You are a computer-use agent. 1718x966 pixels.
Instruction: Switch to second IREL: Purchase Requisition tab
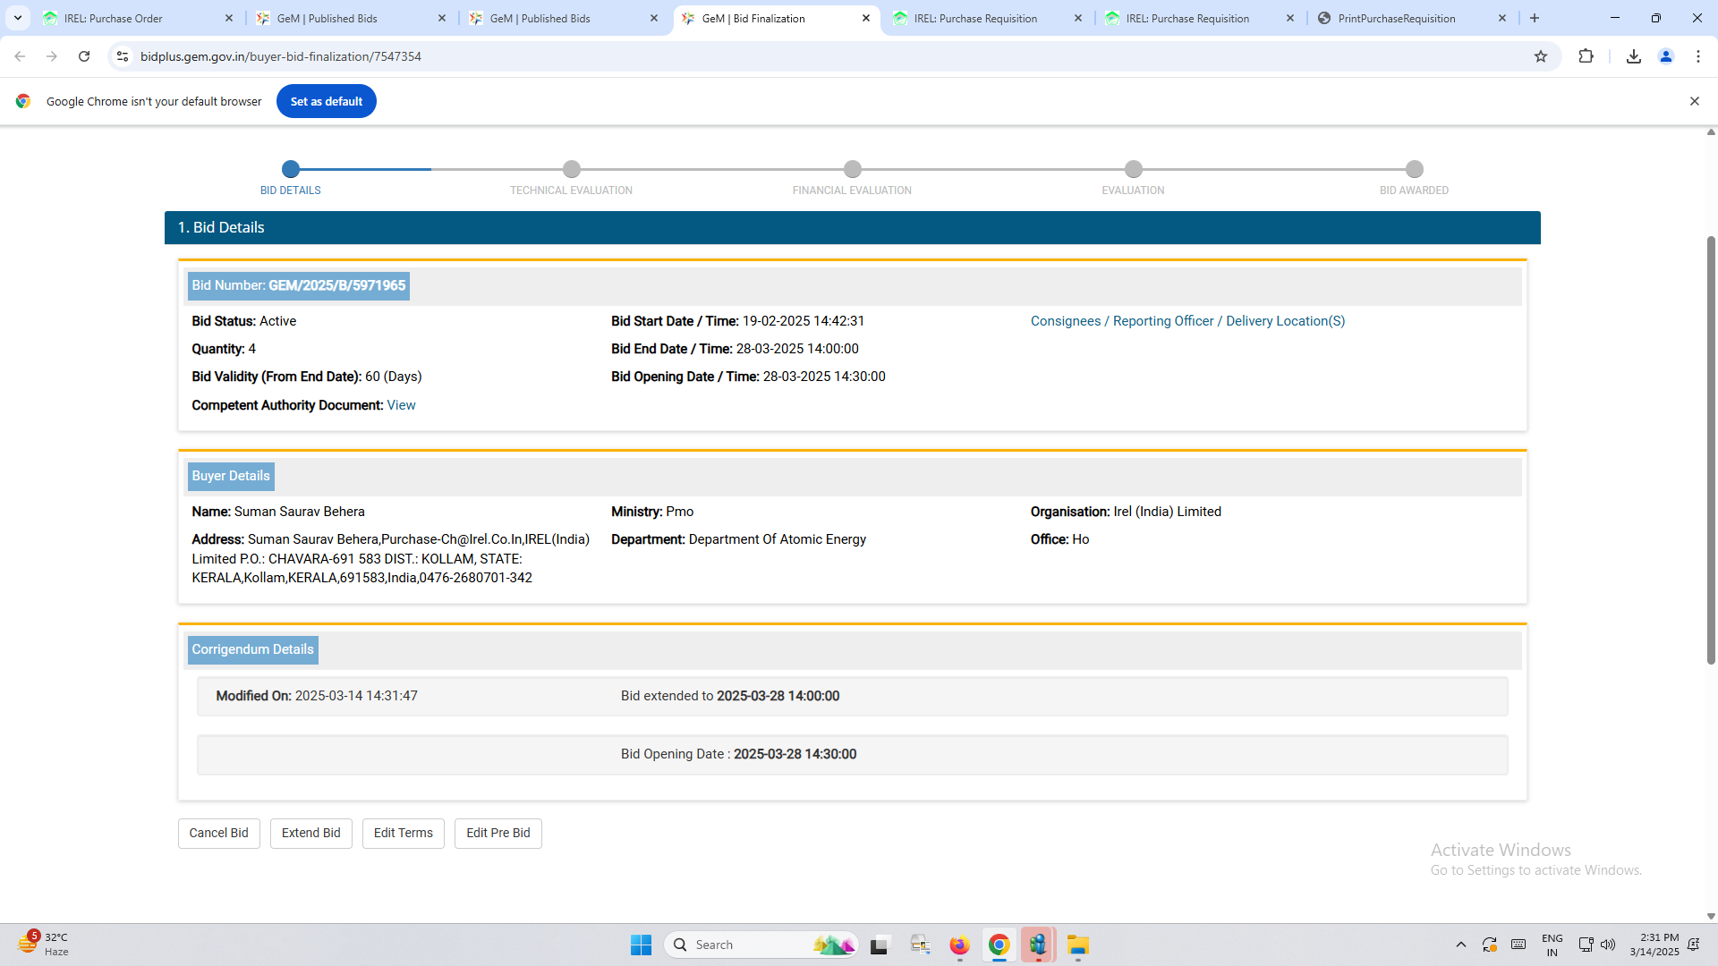pos(1200,18)
